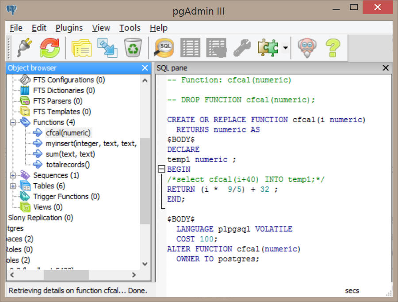Screen dimensions: 398x302
Task: Open the Help menu
Action: (159, 28)
